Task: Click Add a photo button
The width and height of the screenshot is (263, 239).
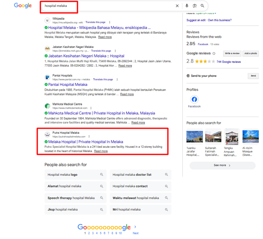Action: pyautogui.click(x=251, y=53)
